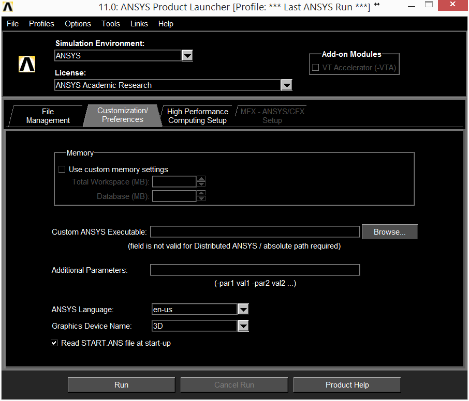The image size is (469, 401).
Task: Click the en-us language combo field
Action: [x=195, y=310]
